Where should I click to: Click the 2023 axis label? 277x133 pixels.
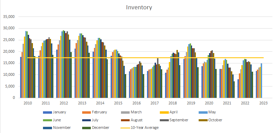pyautogui.click(x=263, y=103)
